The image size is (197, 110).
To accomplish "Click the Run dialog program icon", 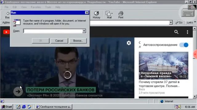I will coord(17,23).
